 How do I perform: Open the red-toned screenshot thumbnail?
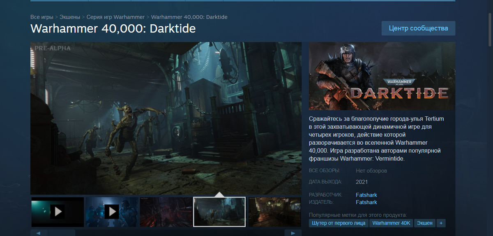(x=166, y=212)
